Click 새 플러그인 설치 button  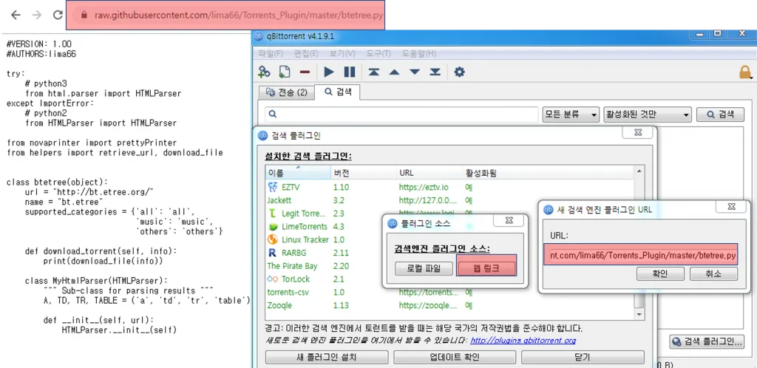pyautogui.click(x=327, y=358)
